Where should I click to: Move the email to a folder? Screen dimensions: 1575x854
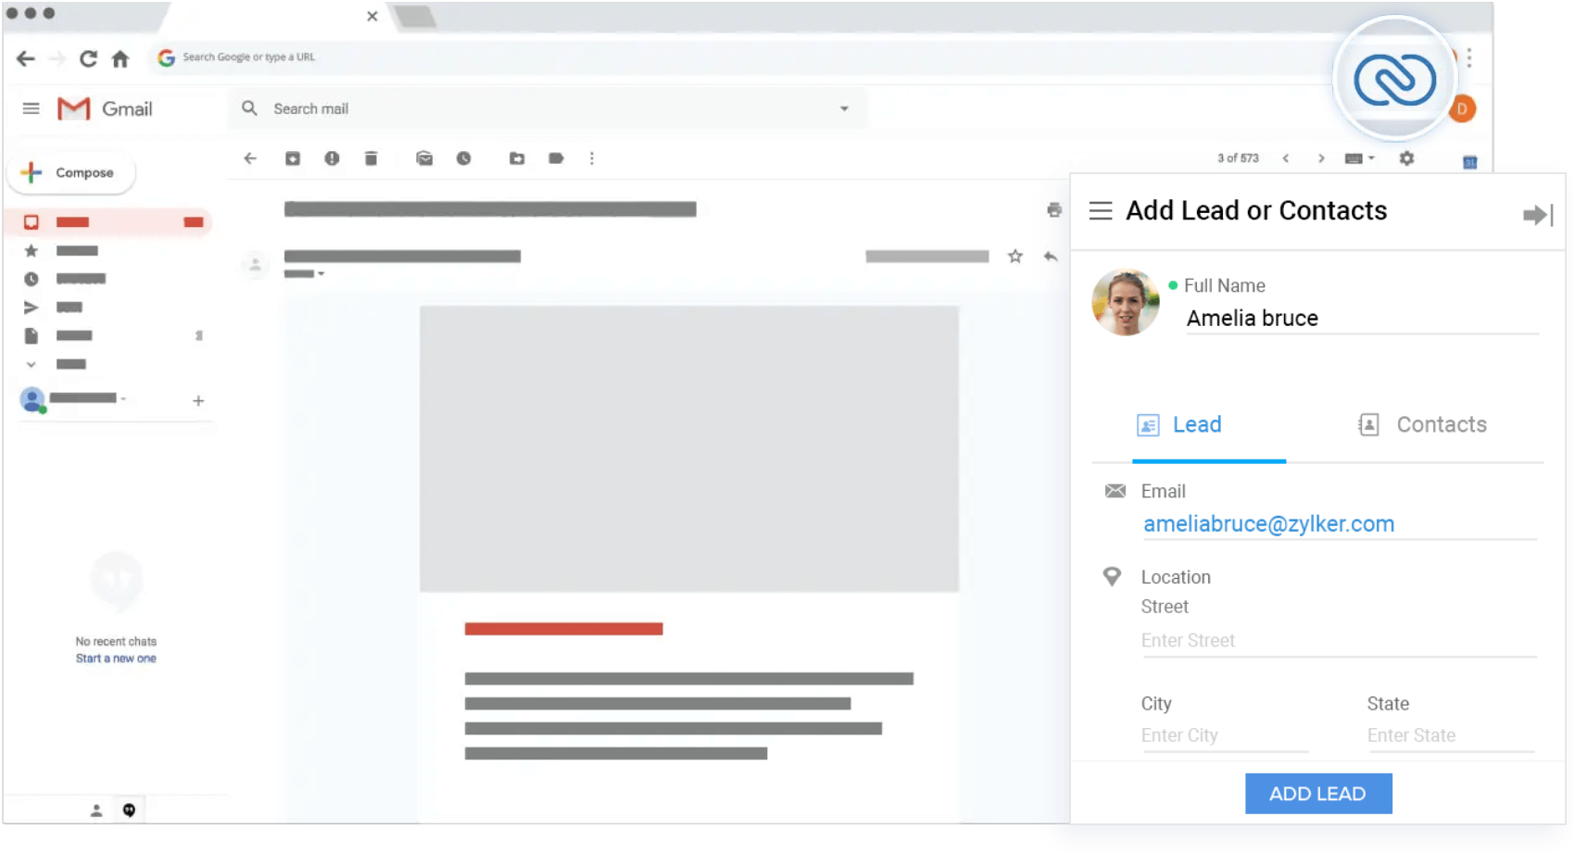[517, 158]
